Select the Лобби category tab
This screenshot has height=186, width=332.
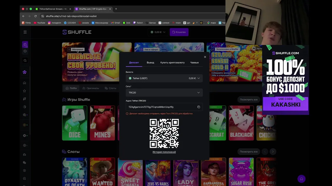[x=71, y=88]
